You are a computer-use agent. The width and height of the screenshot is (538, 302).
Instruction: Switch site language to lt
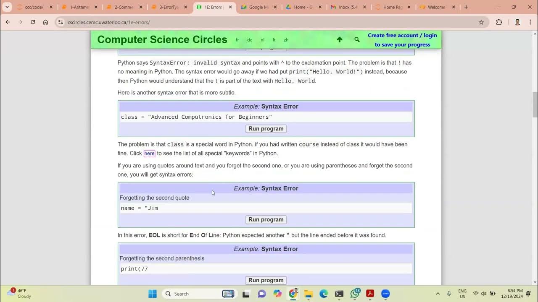[x=274, y=40]
